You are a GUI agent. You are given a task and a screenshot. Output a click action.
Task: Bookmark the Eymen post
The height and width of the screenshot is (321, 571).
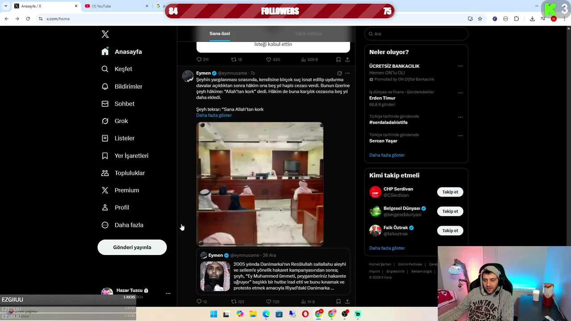click(x=338, y=302)
